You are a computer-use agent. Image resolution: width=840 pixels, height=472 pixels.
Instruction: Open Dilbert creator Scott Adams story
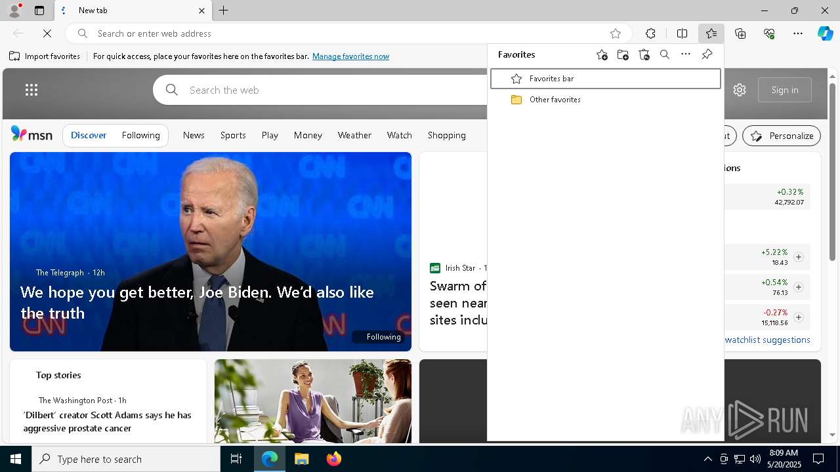pyautogui.click(x=108, y=422)
